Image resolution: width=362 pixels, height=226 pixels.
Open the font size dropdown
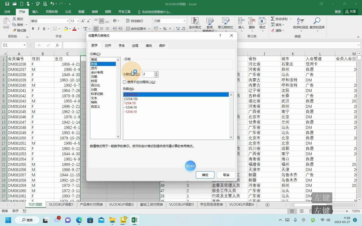(78, 21)
